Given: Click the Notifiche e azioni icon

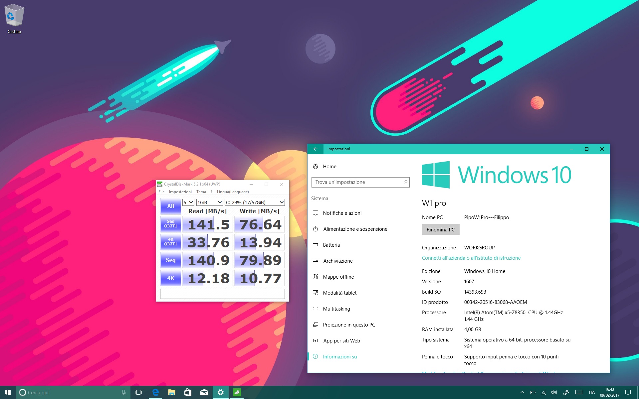Looking at the screenshot, I should [x=316, y=213].
